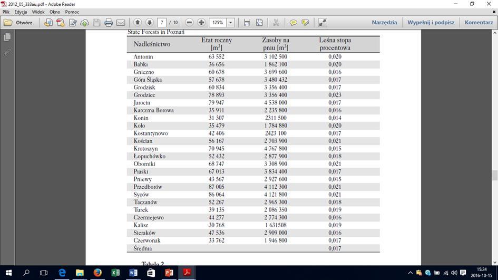Add a sticky note comment
Image resolution: width=498 pixels, height=280 pixels.
click(x=294, y=23)
